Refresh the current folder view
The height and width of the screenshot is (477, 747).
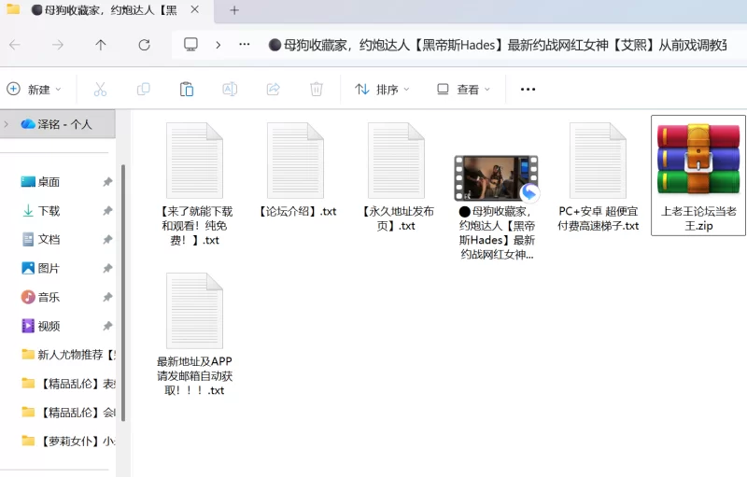pos(144,45)
